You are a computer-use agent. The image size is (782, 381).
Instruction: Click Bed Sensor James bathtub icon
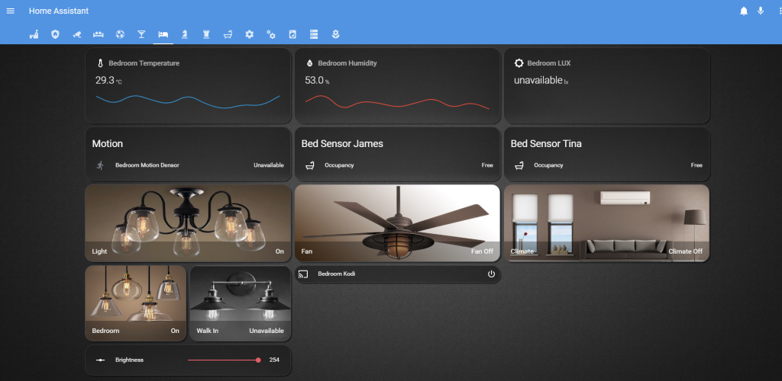click(310, 165)
